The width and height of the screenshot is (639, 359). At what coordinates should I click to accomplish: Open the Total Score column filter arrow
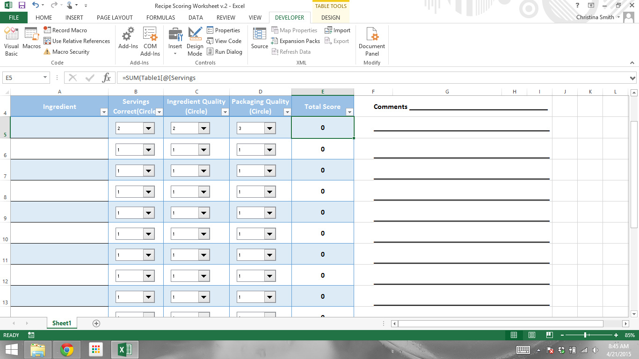[349, 112]
